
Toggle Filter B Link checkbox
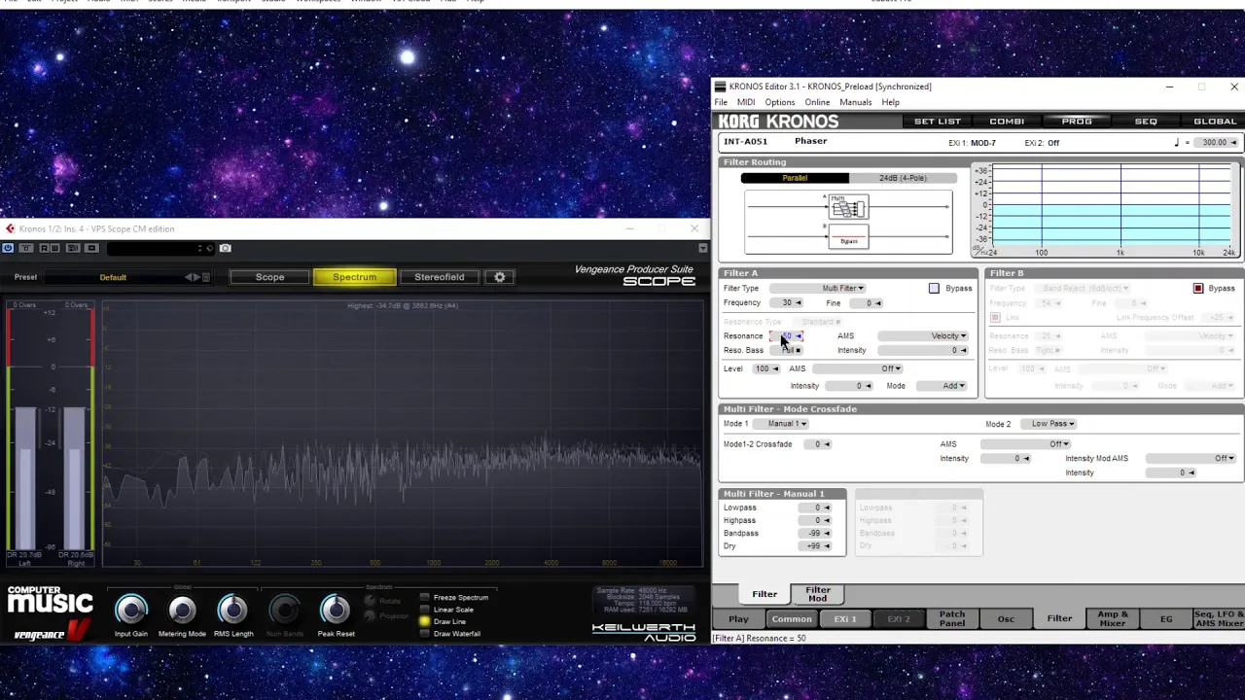[995, 318]
